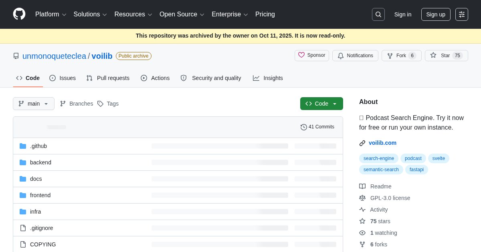Click the link chain icon beside voilib.com
Viewport: 481px width, 252px height.
[x=362, y=143]
